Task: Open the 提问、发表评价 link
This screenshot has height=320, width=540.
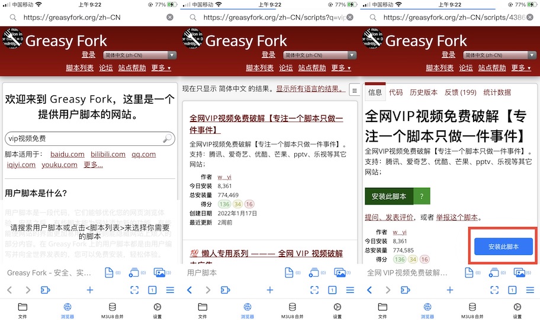Action: 389,217
